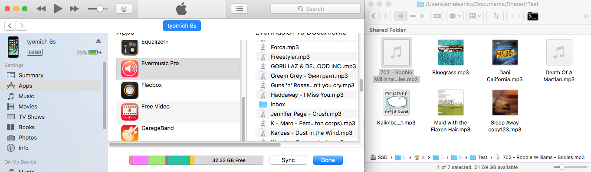Select Guns 'n' Roses mp3 document
The height and width of the screenshot is (172, 591).
tap(306, 85)
